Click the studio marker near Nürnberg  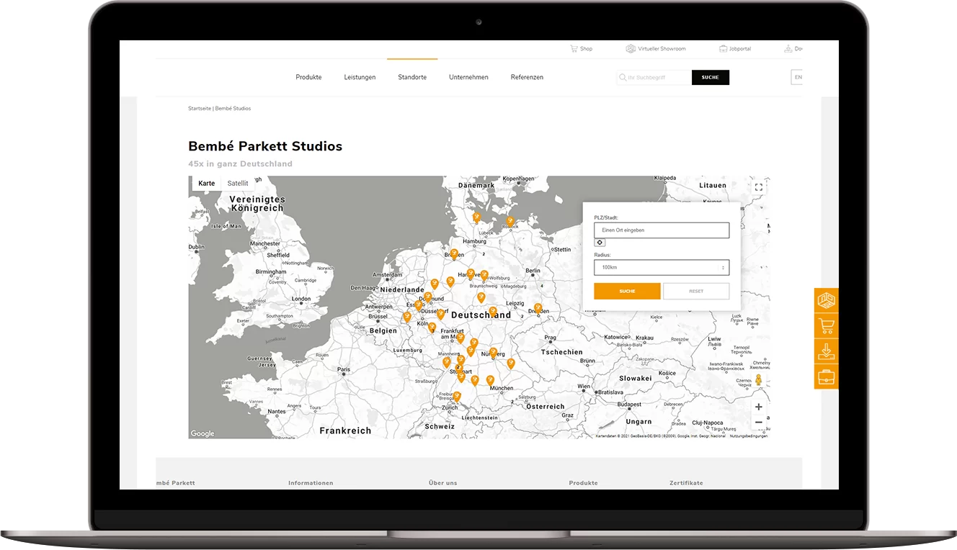(x=494, y=353)
